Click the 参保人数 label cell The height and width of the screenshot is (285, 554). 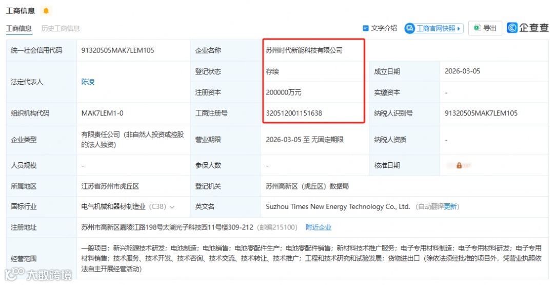226,165
